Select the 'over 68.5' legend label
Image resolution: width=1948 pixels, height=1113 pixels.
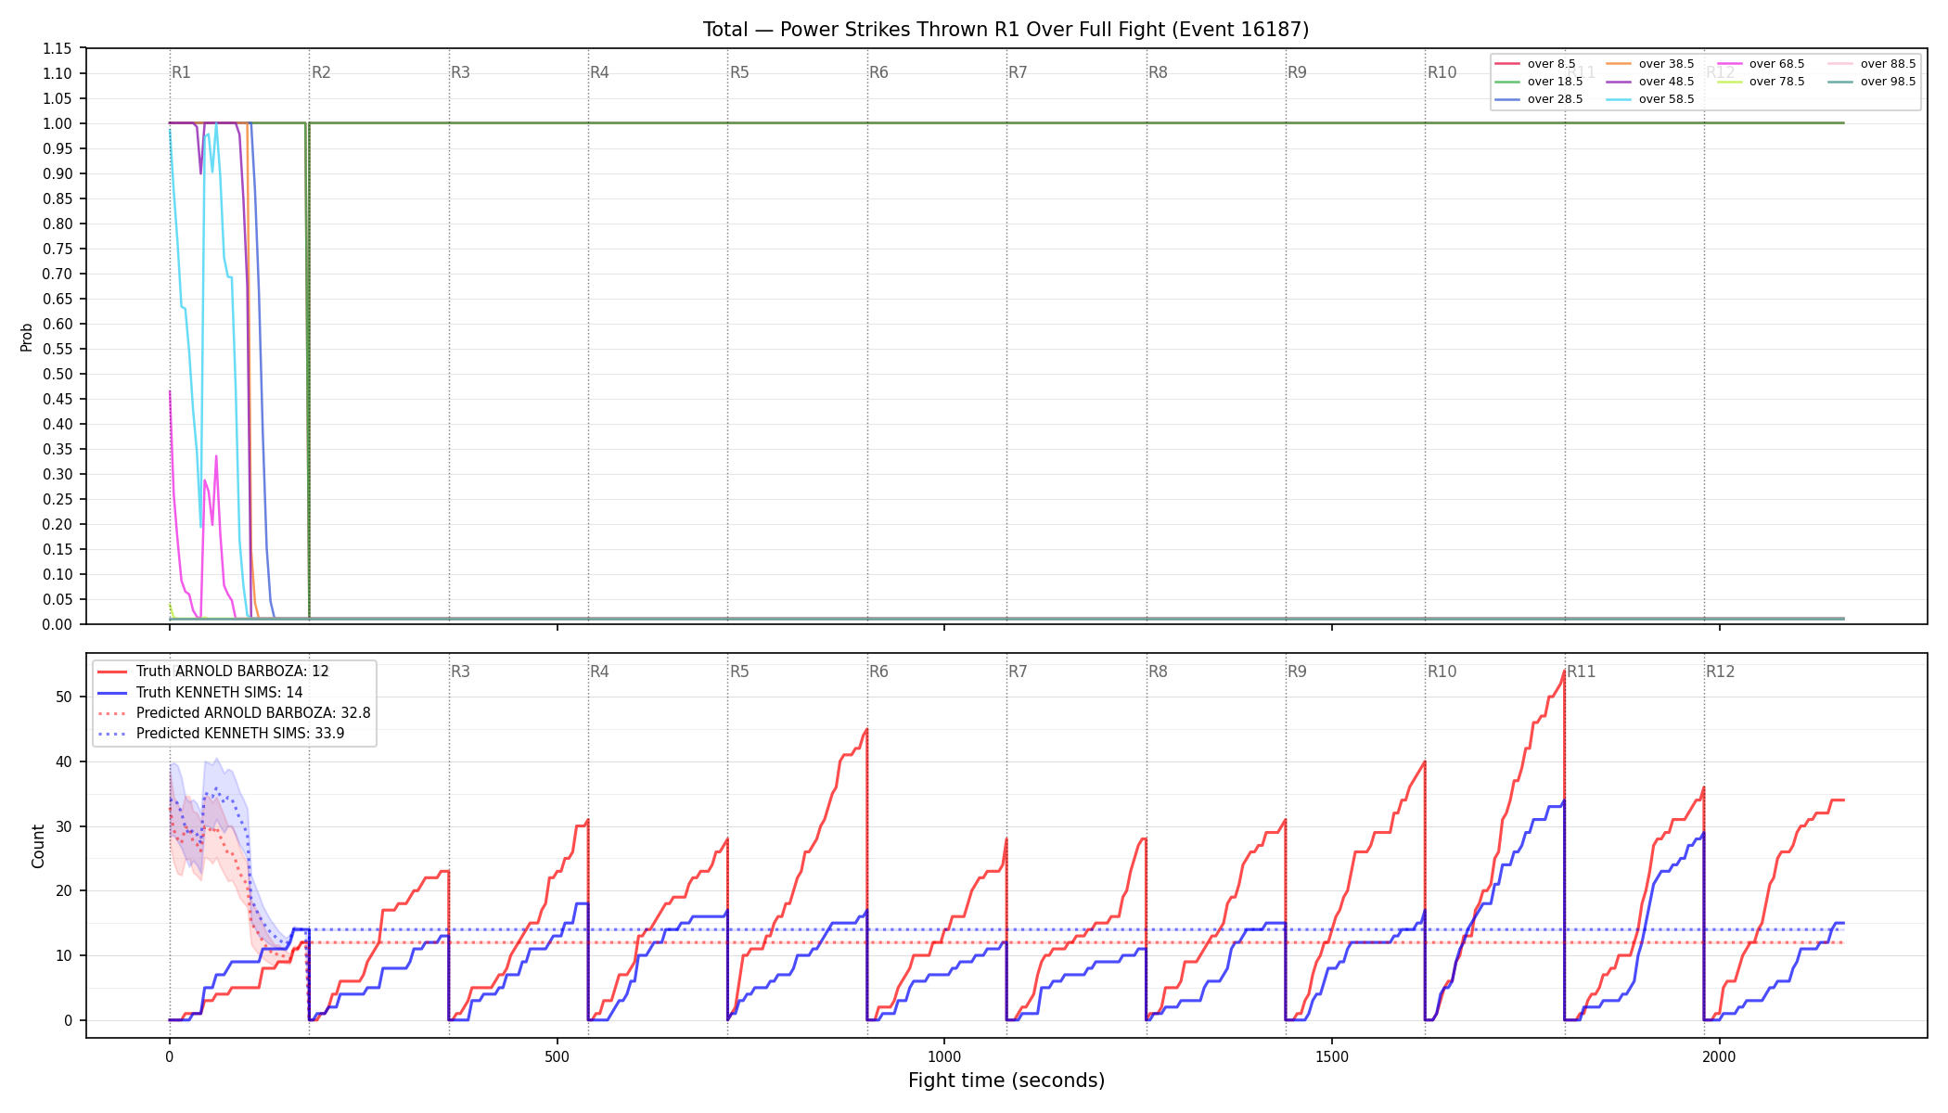[x=1777, y=64]
